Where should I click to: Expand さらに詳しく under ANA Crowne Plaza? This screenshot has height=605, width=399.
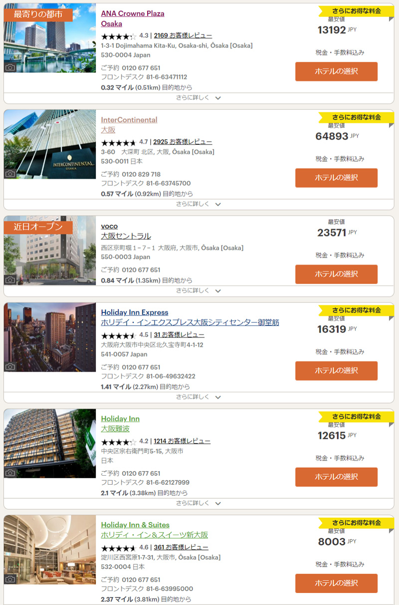coord(199,98)
